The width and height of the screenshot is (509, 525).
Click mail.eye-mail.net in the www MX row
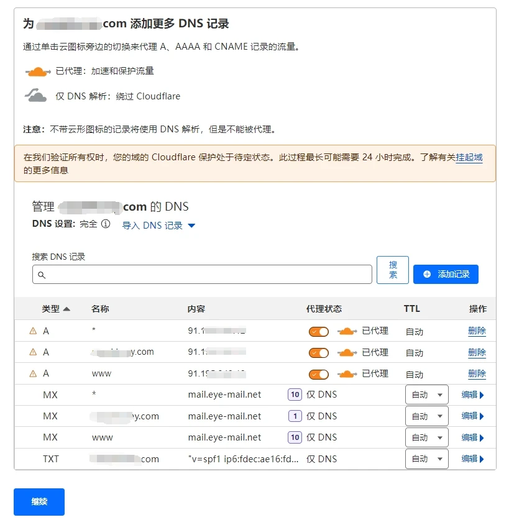coord(224,437)
